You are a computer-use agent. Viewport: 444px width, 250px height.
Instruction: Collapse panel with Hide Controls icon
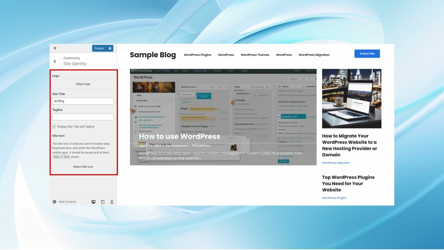click(x=54, y=202)
